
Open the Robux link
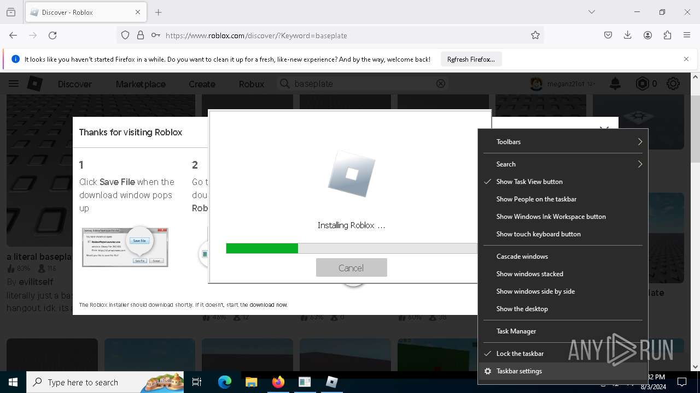[252, 84]
